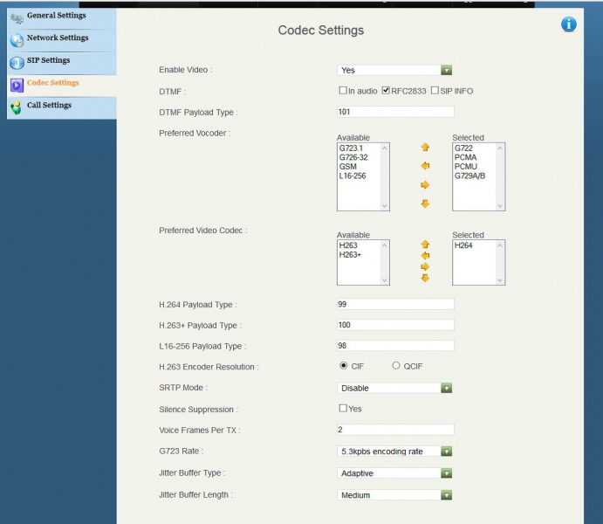Move selected vocoder up with the up arrow
This screenshot has width=603, height=524.
[425, 147]
